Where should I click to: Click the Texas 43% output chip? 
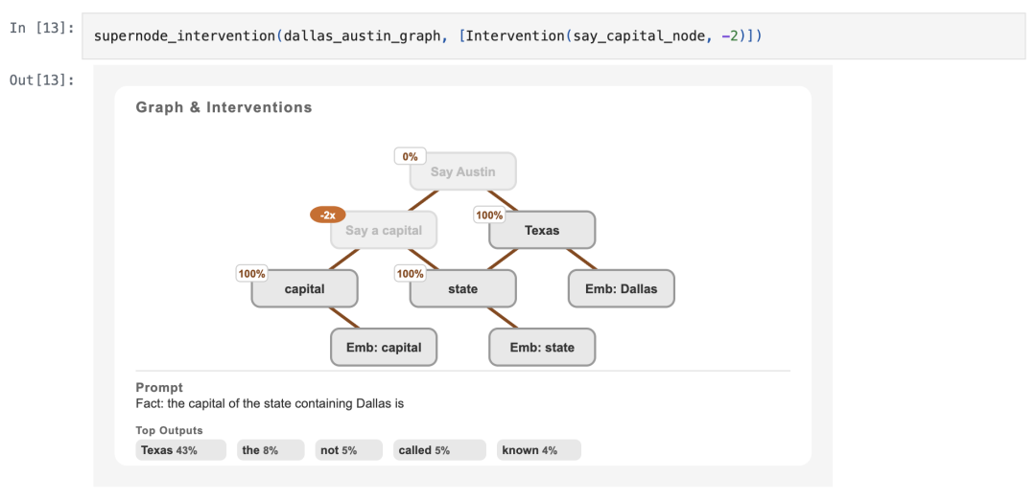click(181, 450)
